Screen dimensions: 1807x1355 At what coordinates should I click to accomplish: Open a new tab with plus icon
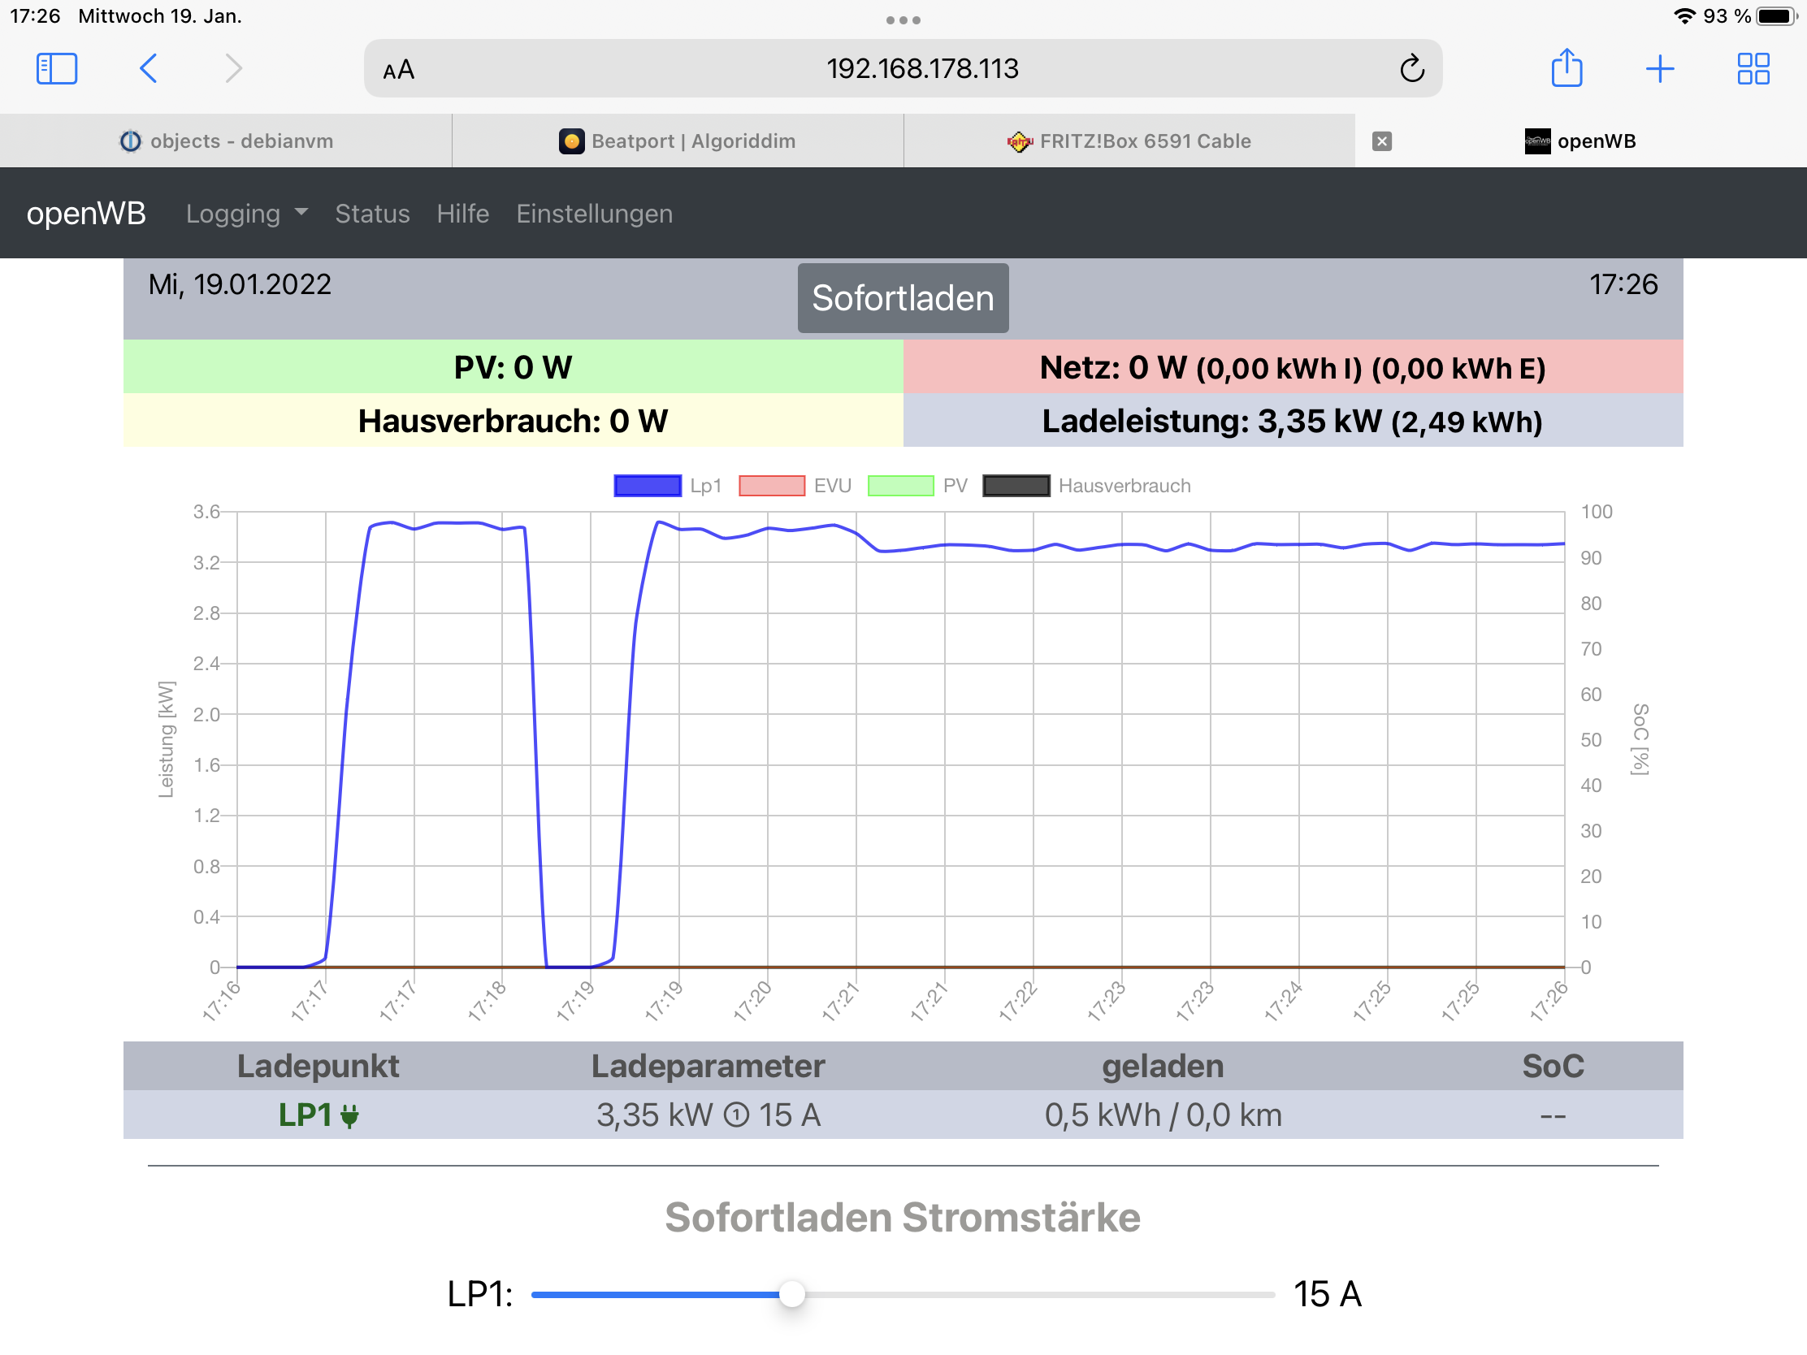(x=1659, y=68)
